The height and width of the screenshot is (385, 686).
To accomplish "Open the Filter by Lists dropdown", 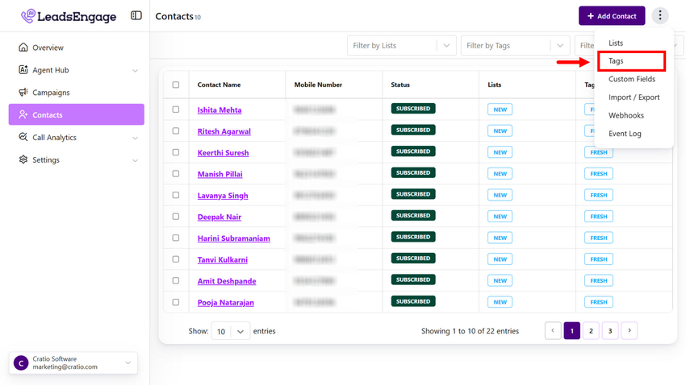I will pyautogui.click(x=401, y=46).
